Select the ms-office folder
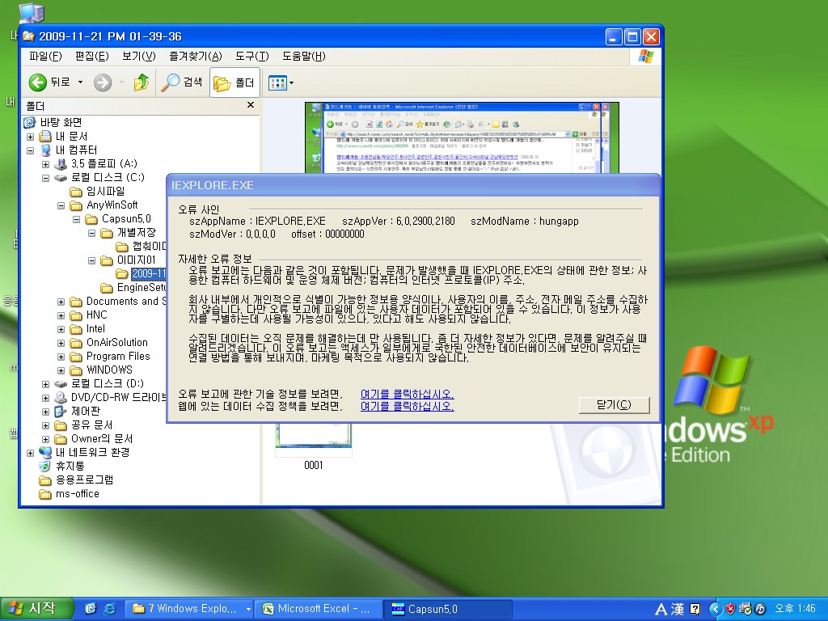 [77, 493]
